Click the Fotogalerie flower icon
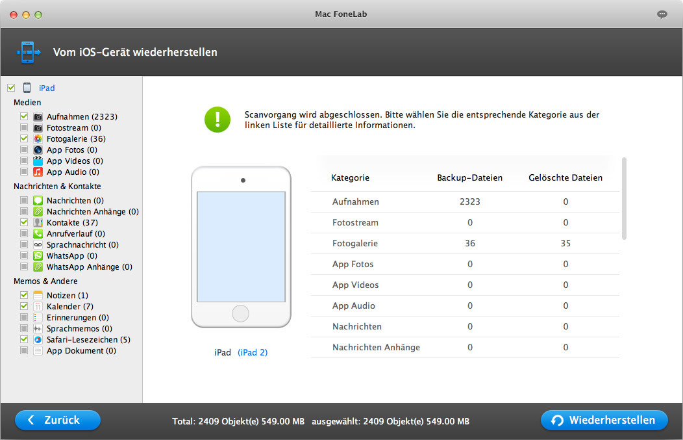 (x=38, y=138)
